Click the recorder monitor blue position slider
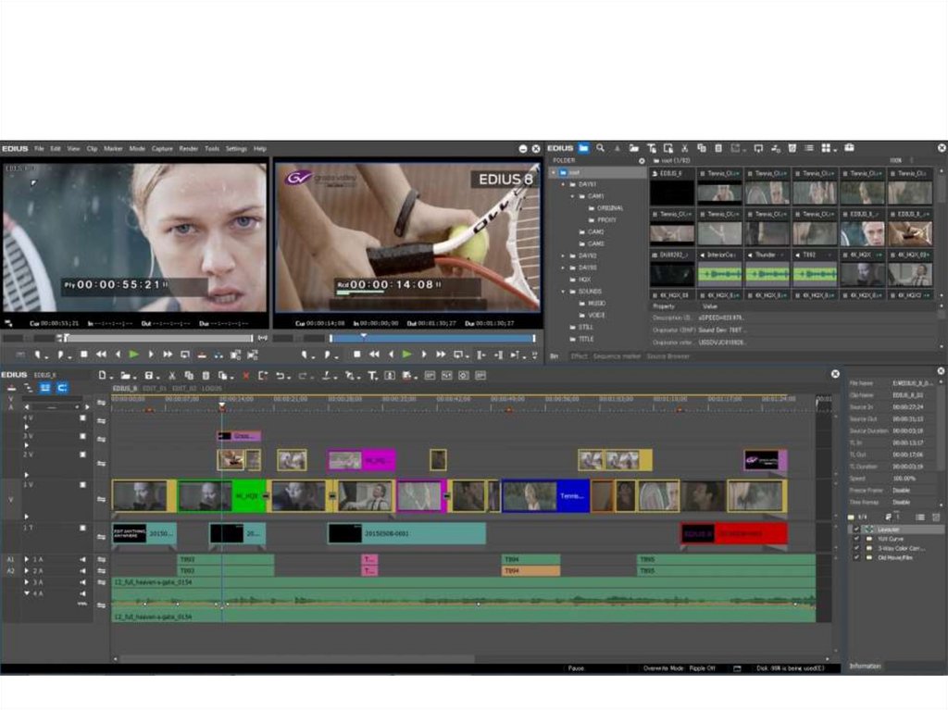Image resolution: width=948 pixels, height=710 pixels. click(432, 338)
